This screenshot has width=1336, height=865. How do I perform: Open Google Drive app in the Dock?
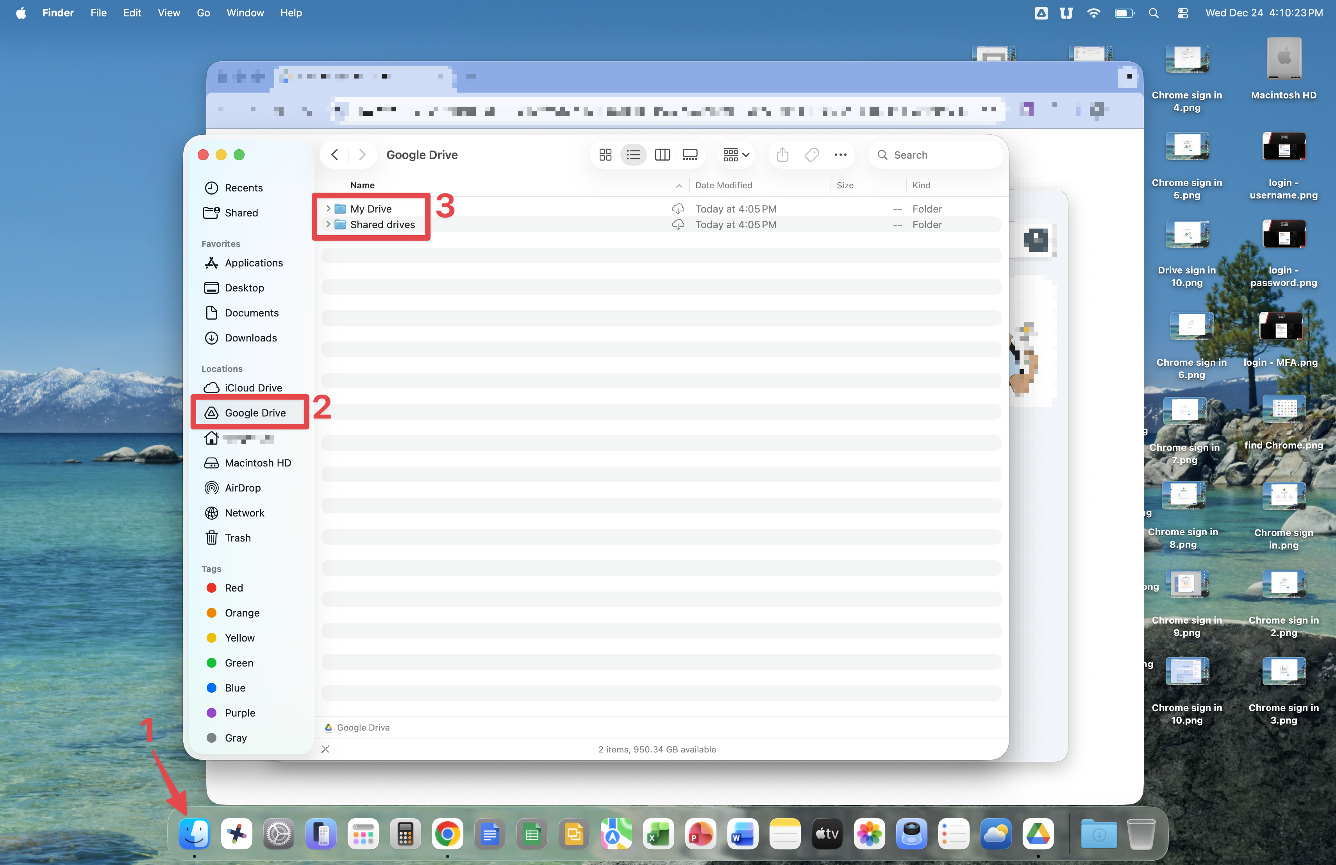[1038, 835]
